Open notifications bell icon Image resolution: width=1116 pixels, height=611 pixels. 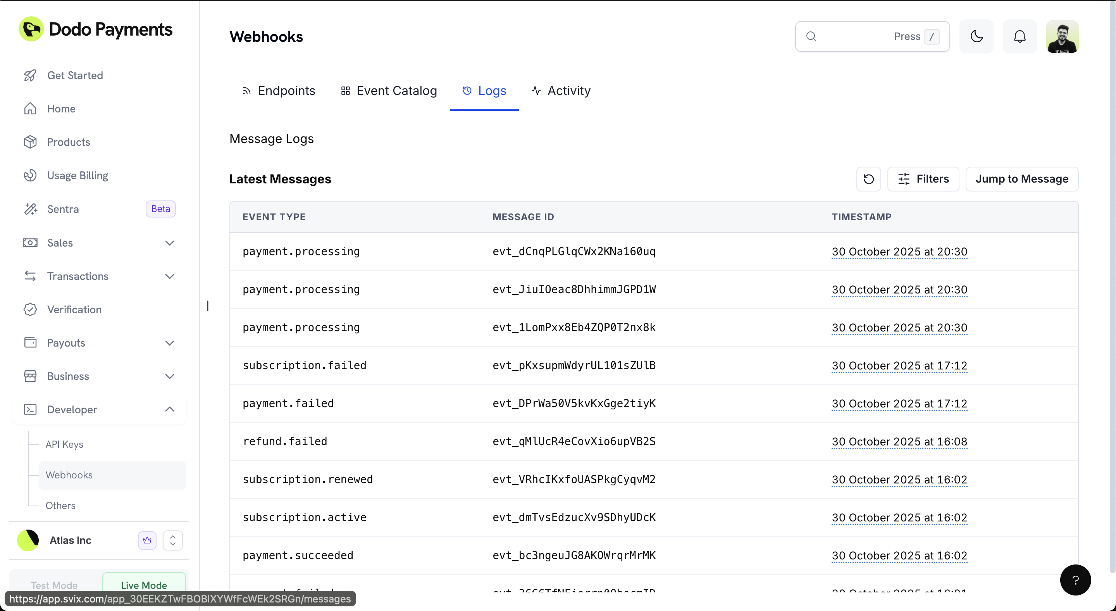[1020, 36]
